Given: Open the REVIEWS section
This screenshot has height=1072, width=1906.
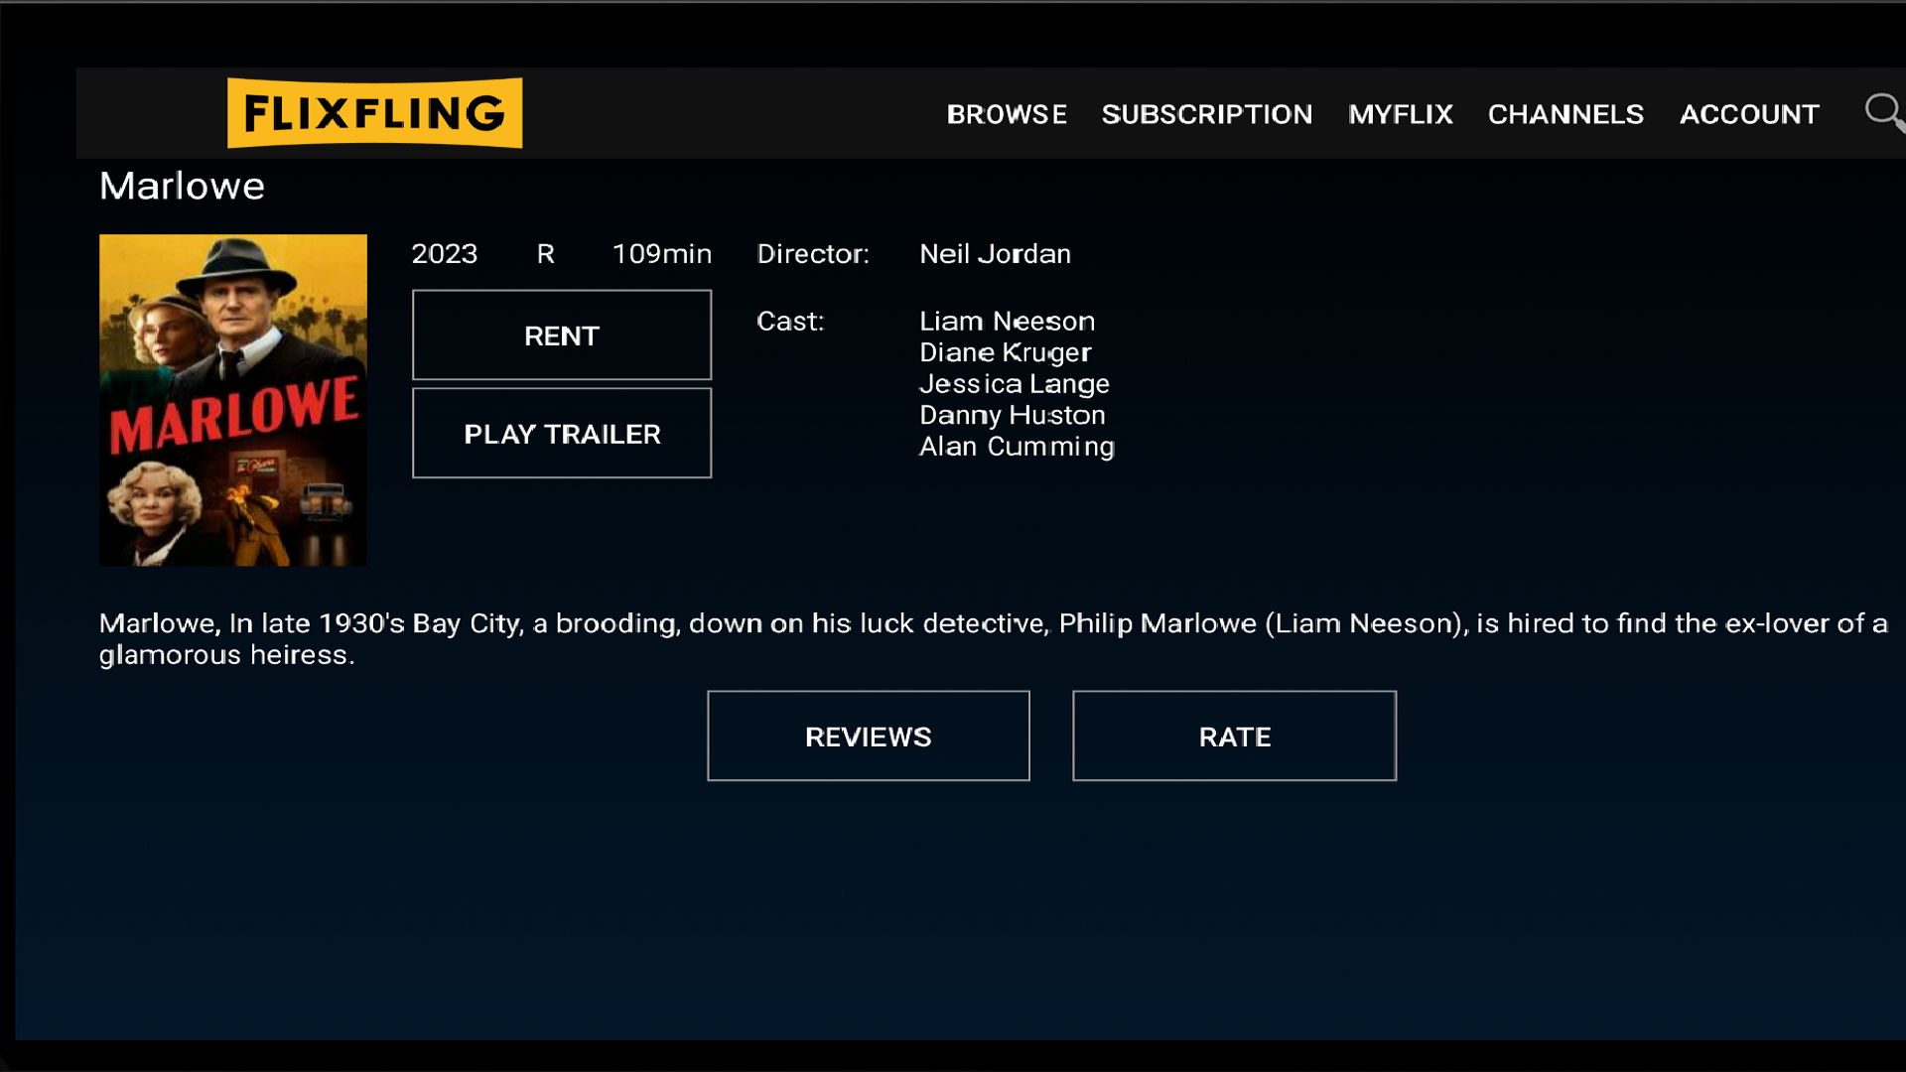Looking at the screenshot, I should tap(868, 736).
